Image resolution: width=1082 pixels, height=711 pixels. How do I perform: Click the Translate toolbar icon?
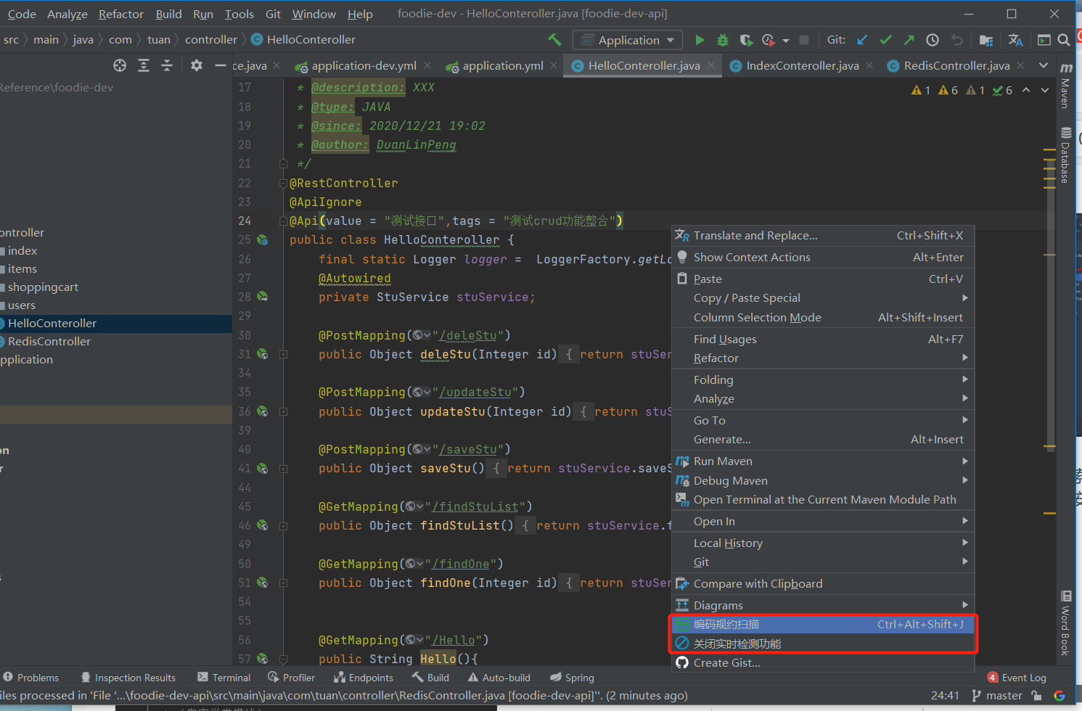(x=1015, y=40)
